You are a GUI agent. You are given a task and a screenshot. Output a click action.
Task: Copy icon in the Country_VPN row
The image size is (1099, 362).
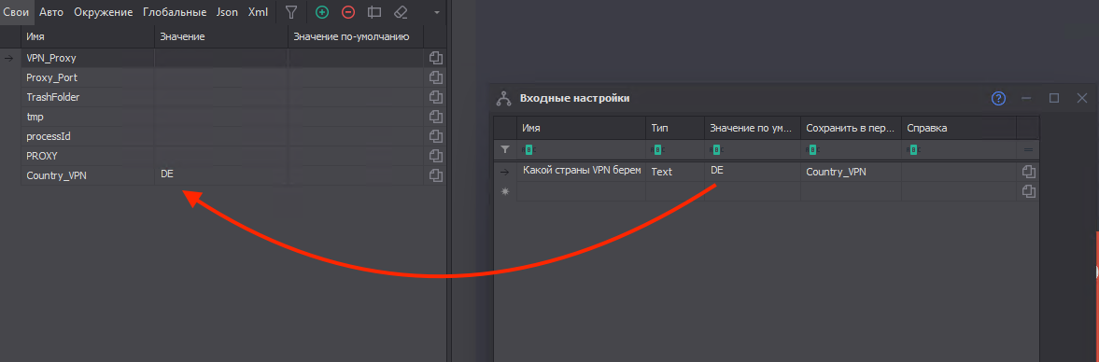point(435,175)
